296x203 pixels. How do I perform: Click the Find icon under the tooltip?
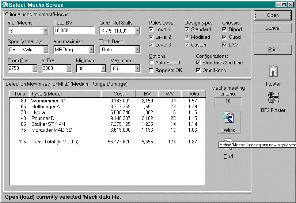(x=229, y=144)
